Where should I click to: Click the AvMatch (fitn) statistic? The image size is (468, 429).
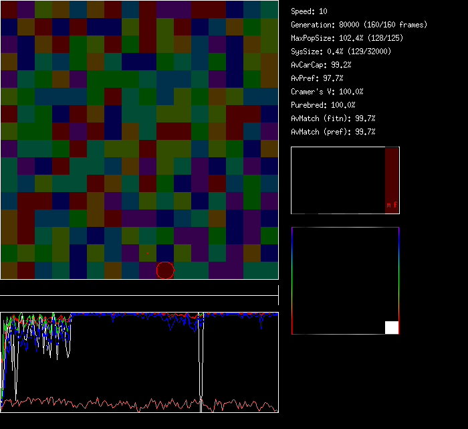point(333,118)
